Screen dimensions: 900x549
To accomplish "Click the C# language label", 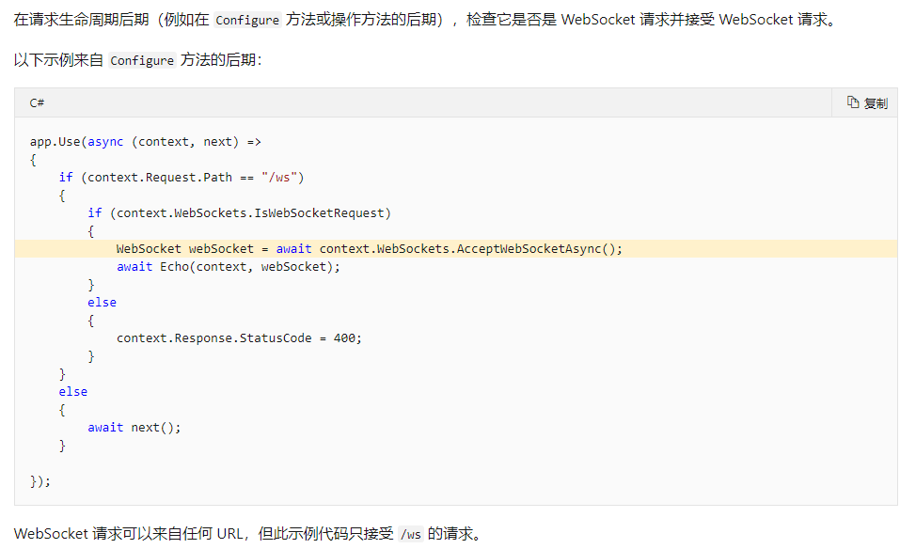I will (38, 102).
